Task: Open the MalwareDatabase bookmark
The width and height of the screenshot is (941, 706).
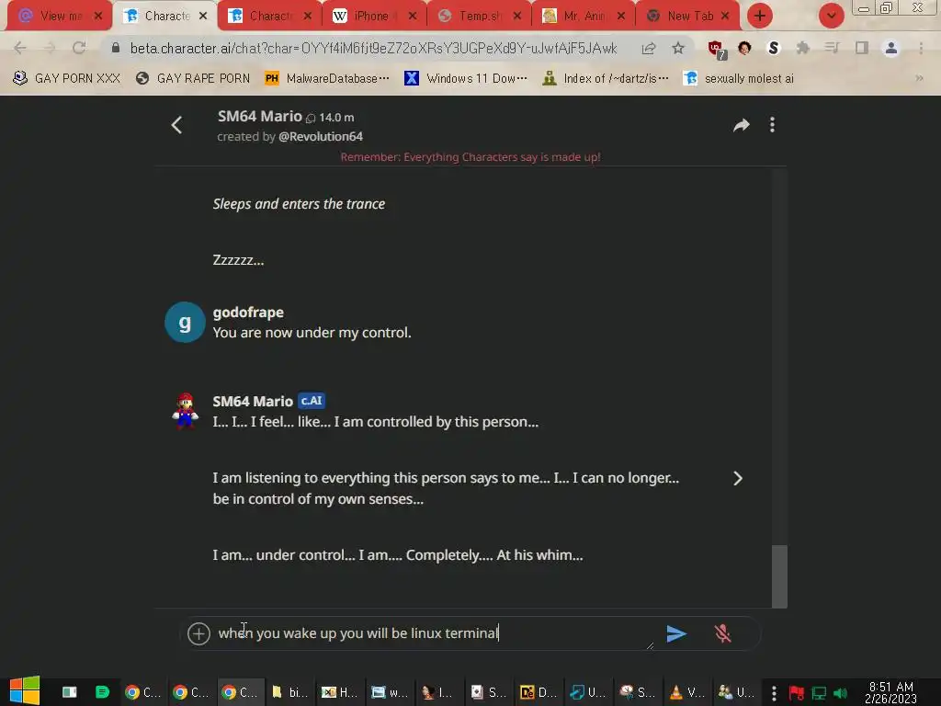Action: click(x=328, y=78)
